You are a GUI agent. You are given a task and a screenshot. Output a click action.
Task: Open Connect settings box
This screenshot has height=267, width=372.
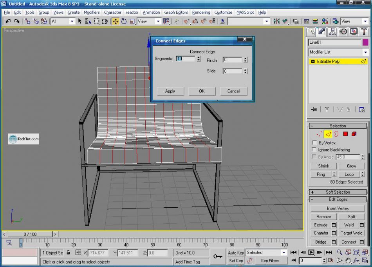pyautogui.click(x=362, y=242)
